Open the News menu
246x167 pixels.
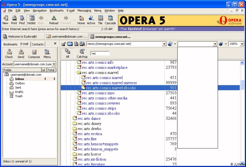pos(98,10)
